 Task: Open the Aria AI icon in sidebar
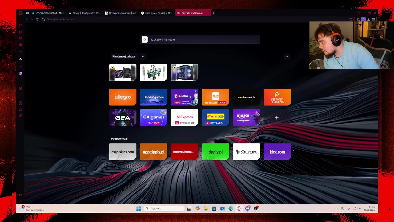(21, 59)
